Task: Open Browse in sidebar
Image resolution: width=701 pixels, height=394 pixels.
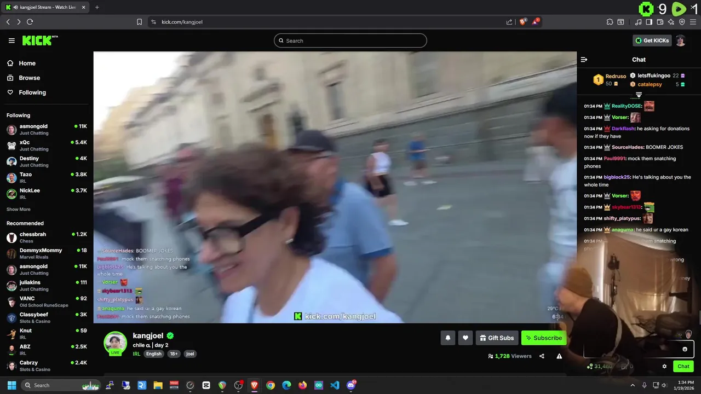Action: (24, 78)
